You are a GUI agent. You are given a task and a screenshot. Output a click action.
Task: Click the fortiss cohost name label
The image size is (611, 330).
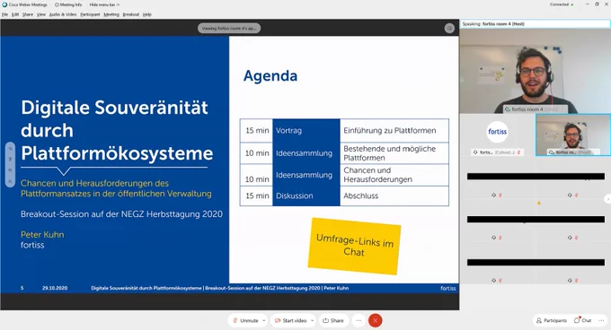click(497, 152)
